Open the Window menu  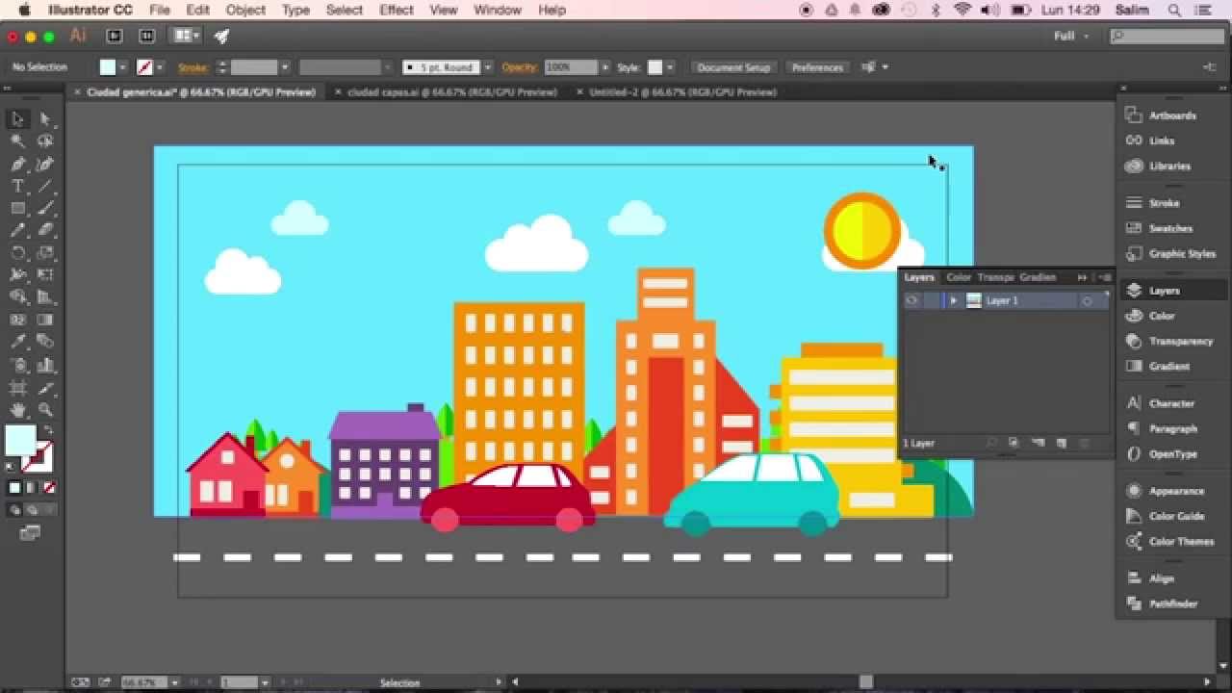pyautogui.click(x=498, y=10)
